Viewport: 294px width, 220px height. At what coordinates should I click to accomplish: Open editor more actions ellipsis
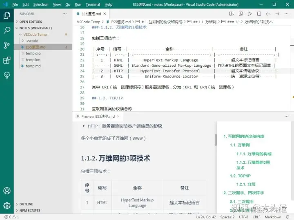tap(286, 14)
